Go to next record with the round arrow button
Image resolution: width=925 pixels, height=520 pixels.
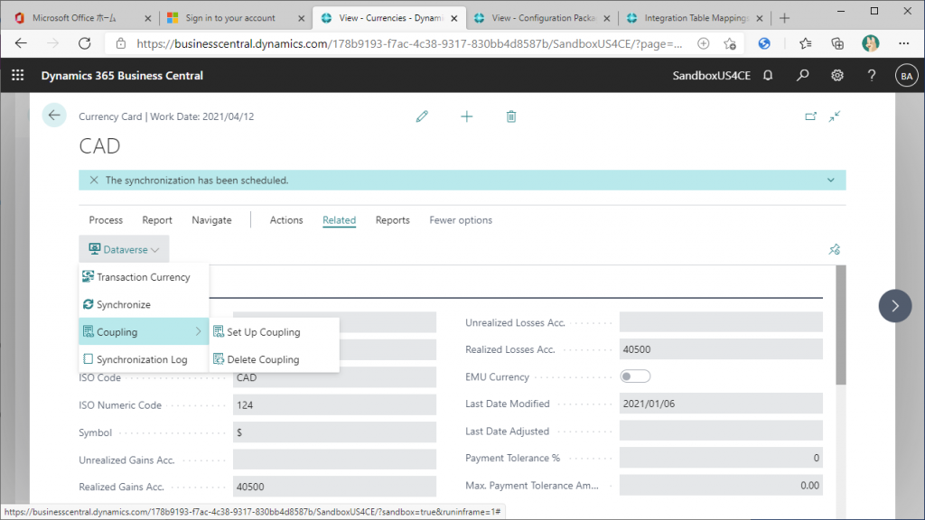[895, 306]
